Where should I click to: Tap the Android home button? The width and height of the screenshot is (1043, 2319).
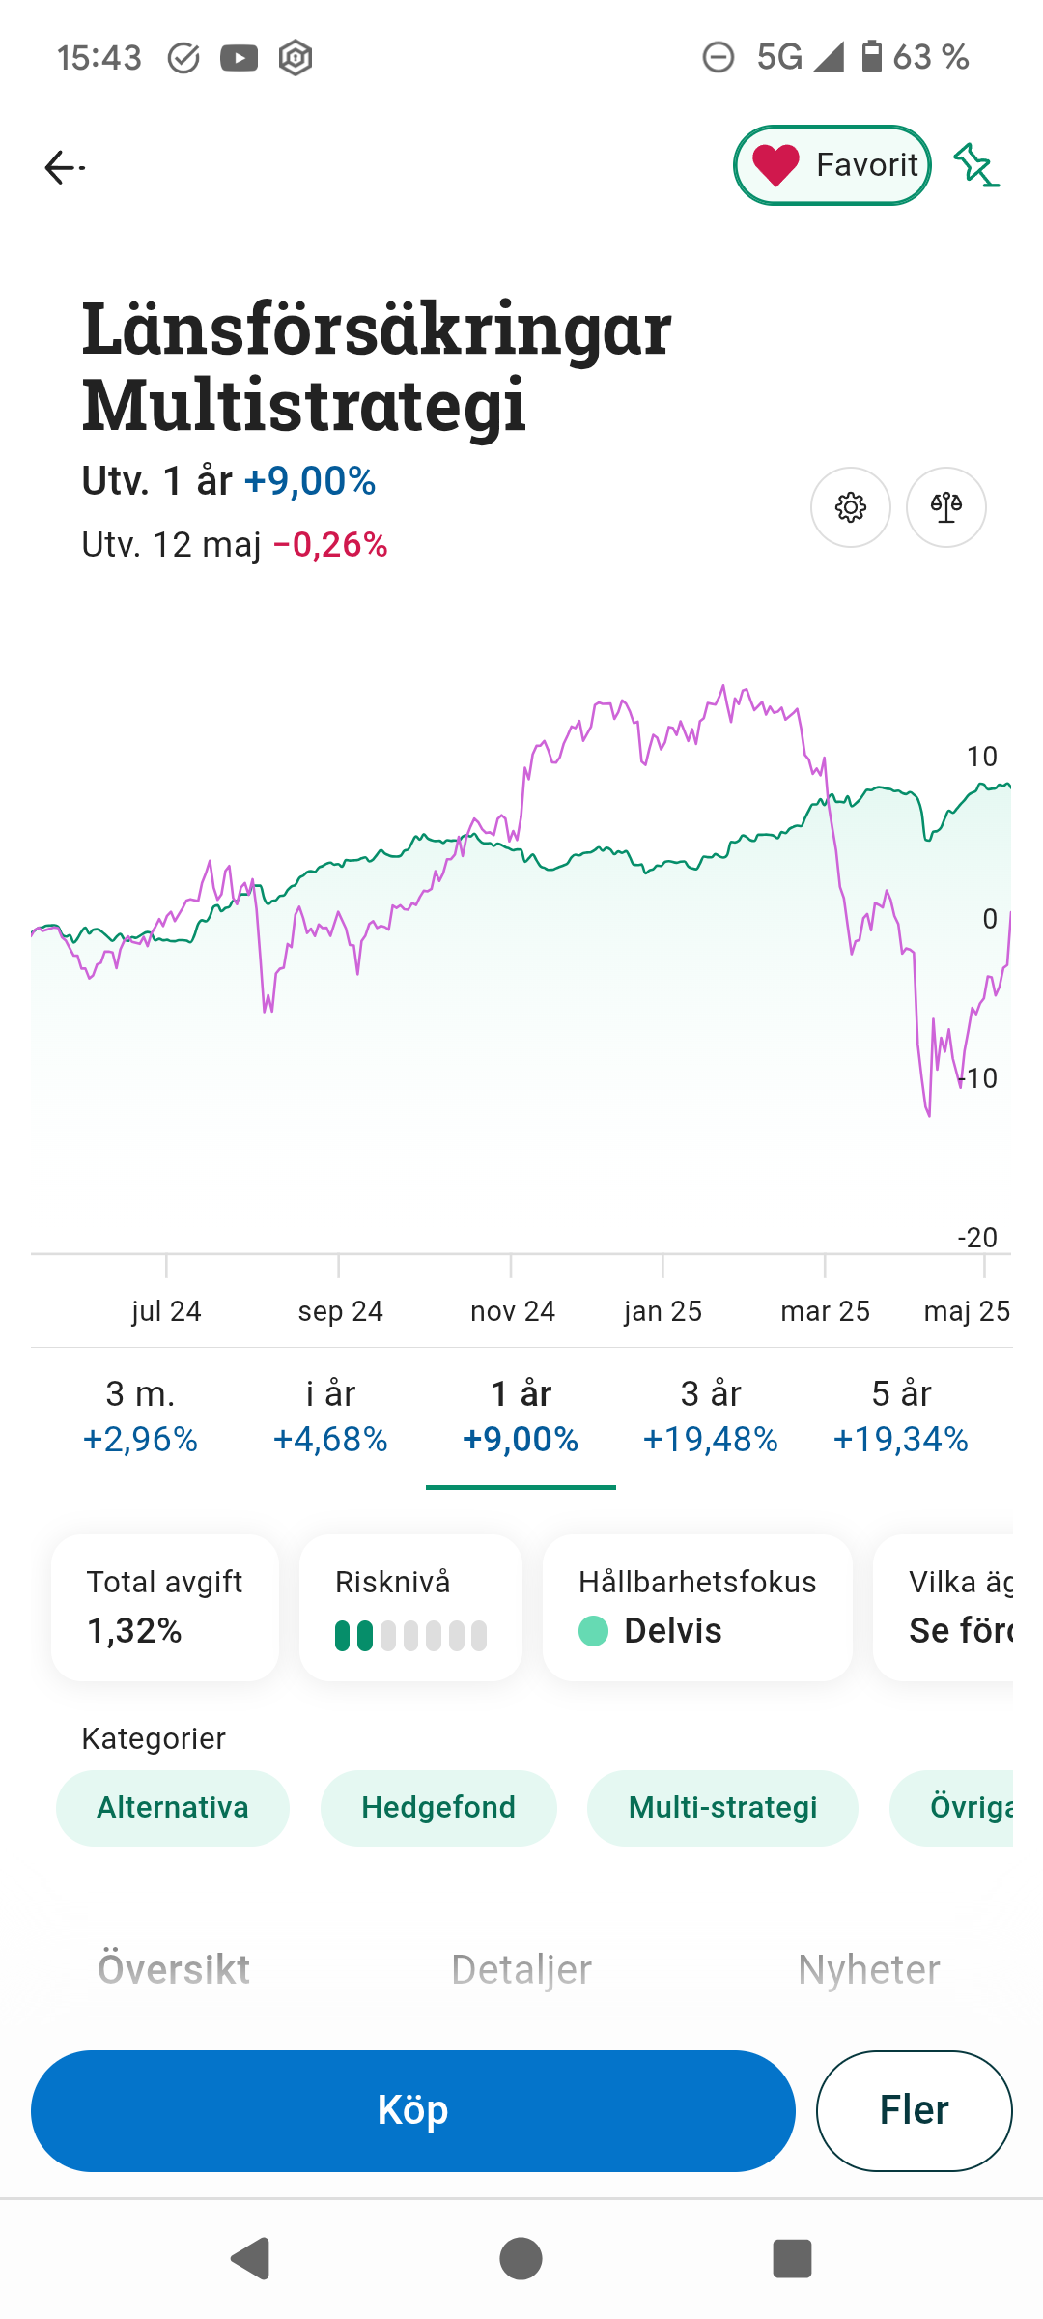point(521,2259)
